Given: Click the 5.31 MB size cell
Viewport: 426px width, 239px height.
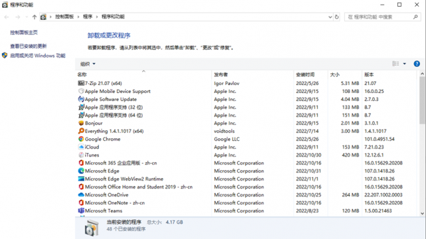Looking at the screenshot, I should pos(350,83).
